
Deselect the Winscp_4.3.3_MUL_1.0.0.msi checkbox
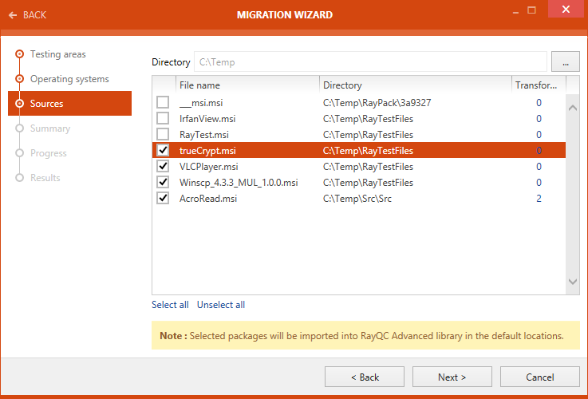[x=163, y=182]
